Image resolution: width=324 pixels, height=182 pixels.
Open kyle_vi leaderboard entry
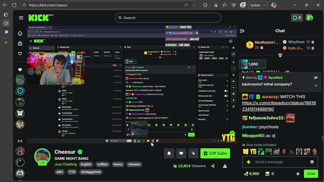tap(298, 48)
